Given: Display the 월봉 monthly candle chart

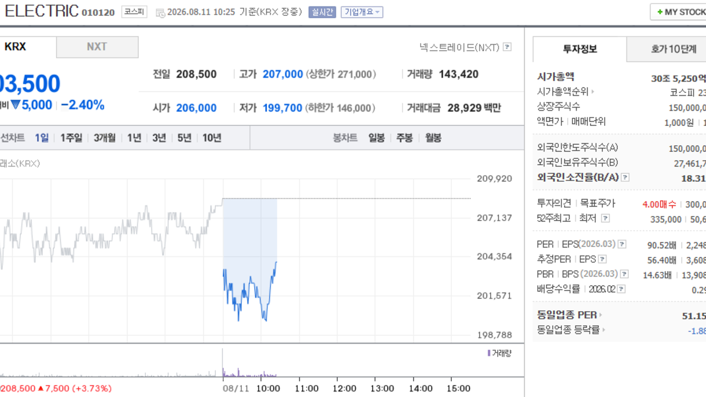Looking at the screenshot, I should (x=432, y=138).
